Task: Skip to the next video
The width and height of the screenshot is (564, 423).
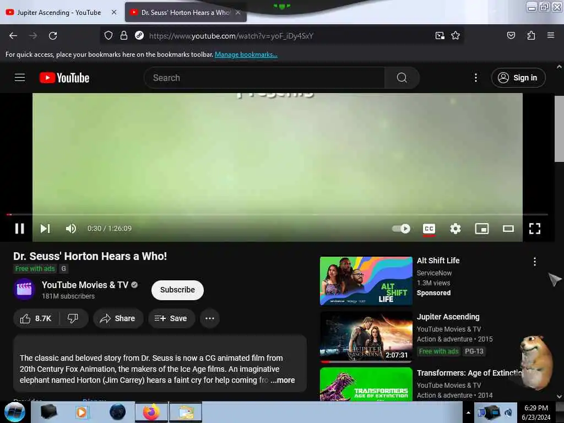Action: point(45,229)
